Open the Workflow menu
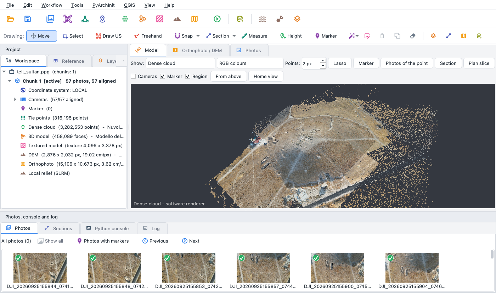 coord(52,5)
